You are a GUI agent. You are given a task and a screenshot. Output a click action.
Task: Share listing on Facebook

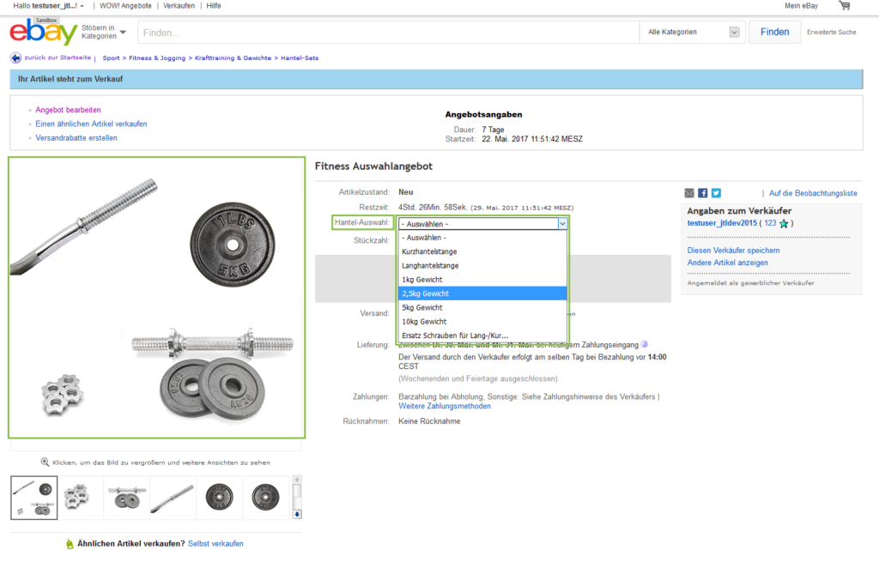[x=703, y=193]
